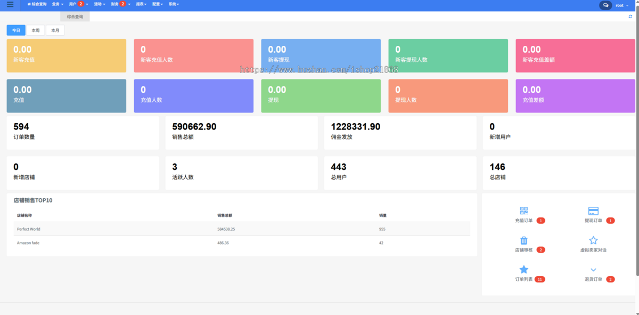The image size is (639, 315).
Task: Open the 充值订单 QR code icon
Action: click(x=523, y=211)
